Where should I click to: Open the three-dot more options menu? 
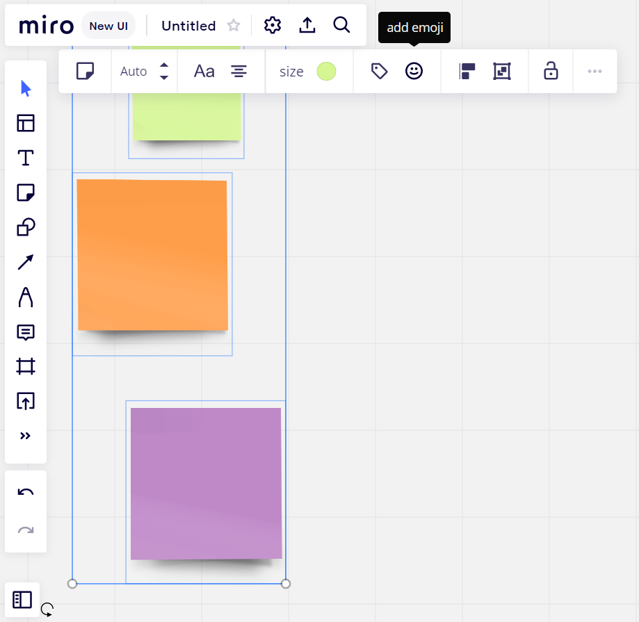(594, 71)
